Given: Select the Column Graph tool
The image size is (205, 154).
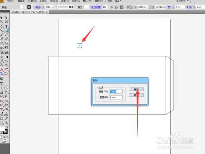Looking at the screenshot, I should click(6, 52).
